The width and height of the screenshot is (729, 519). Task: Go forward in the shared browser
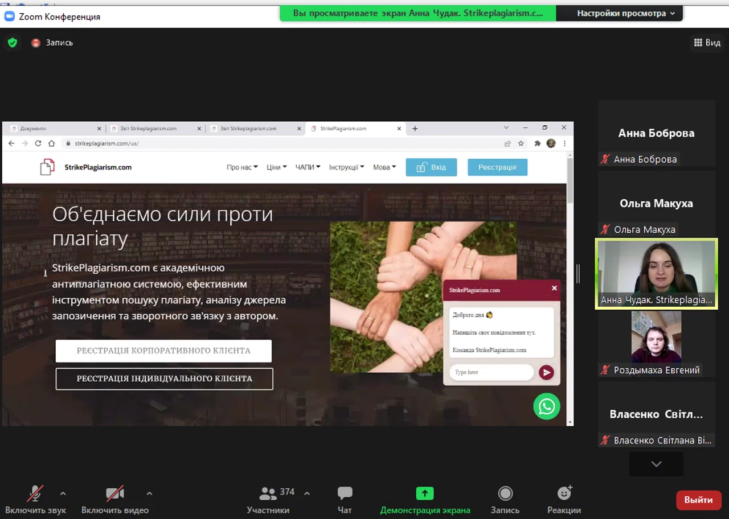(24, 143)
